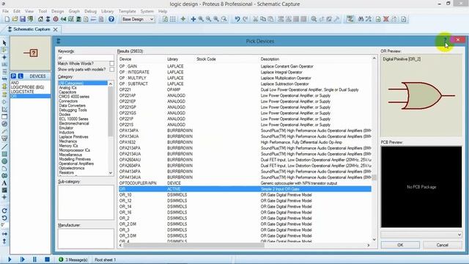Click the binoculars Search icon
This screenshot has width=469, height=264.
[361, 19]
